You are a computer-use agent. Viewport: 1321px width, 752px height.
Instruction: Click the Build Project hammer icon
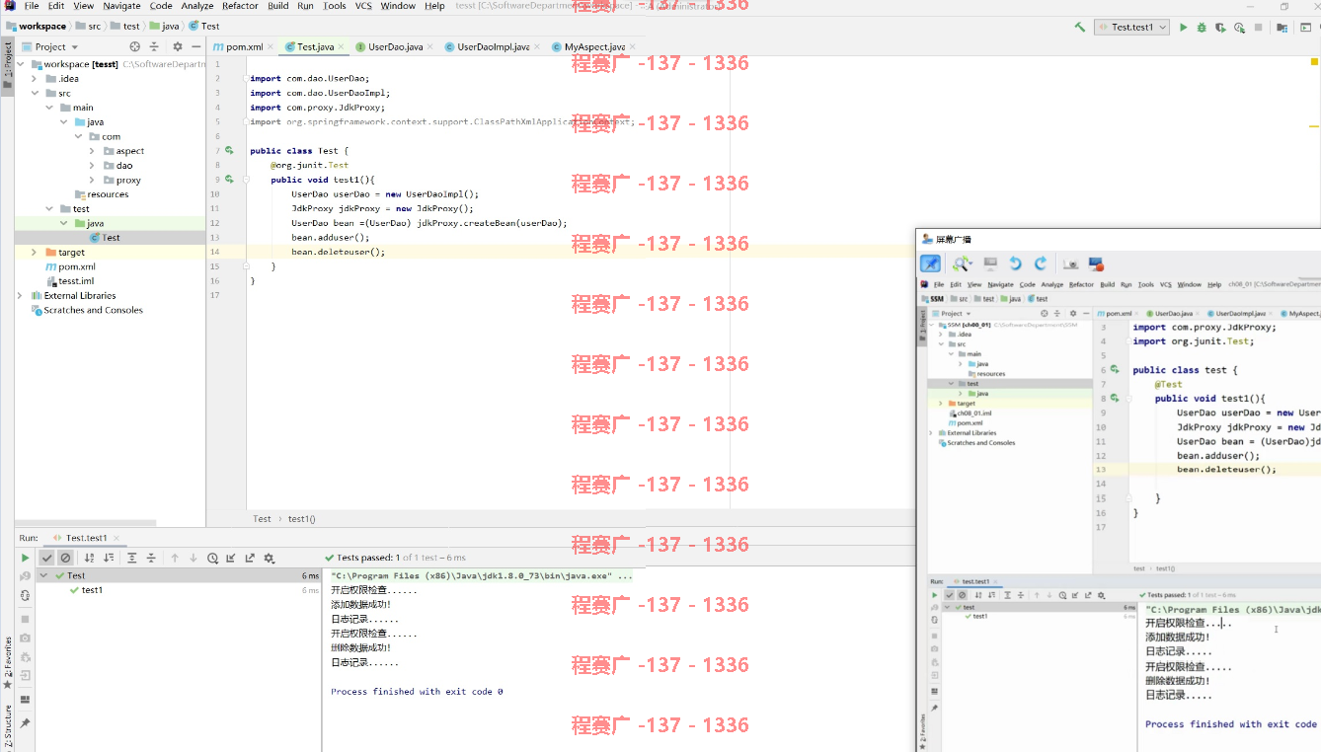click(1080, 28)
